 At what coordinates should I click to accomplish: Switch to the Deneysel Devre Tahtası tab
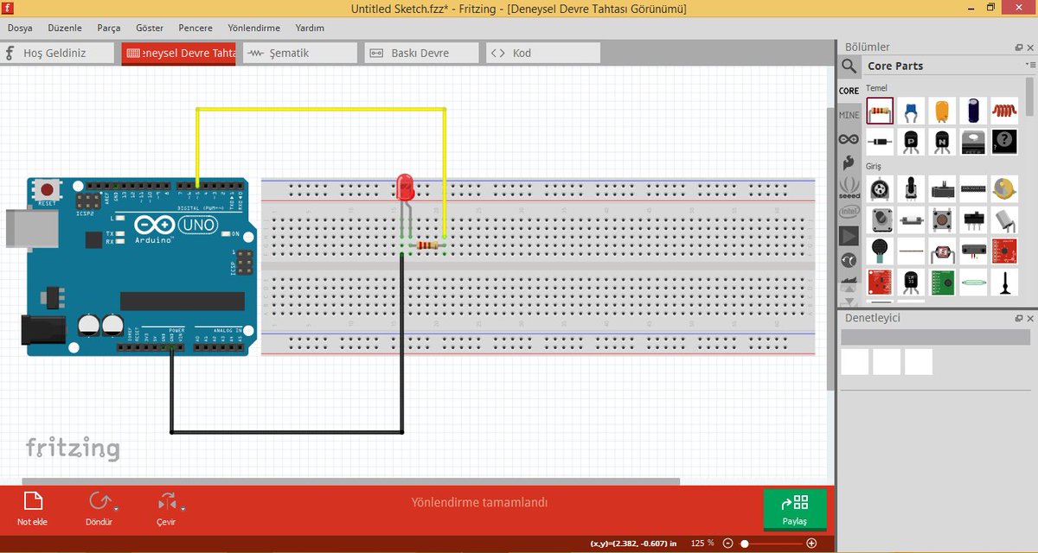click(179, 53)
